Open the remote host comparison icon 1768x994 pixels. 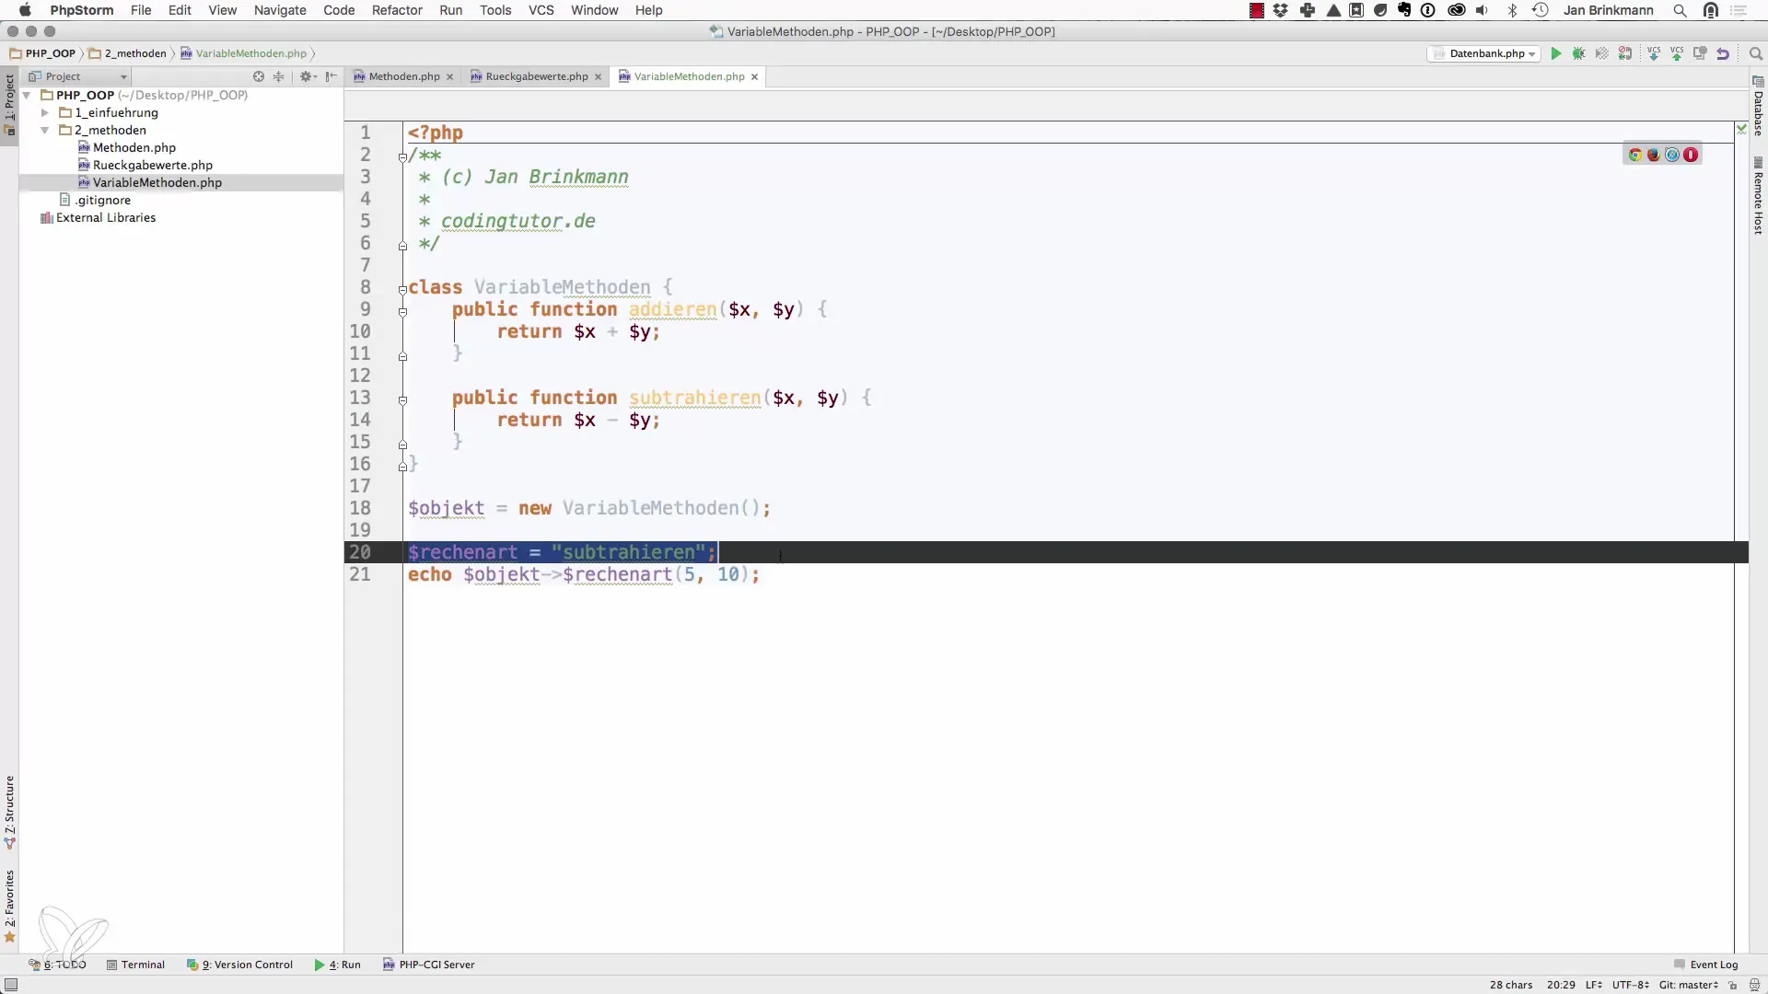(x=1700, y=53)
